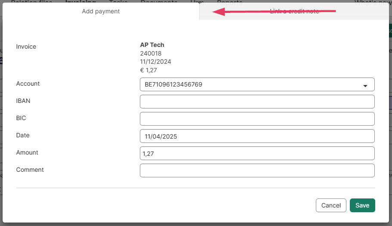Click the Account dropdown arrow

coord(365,86)
